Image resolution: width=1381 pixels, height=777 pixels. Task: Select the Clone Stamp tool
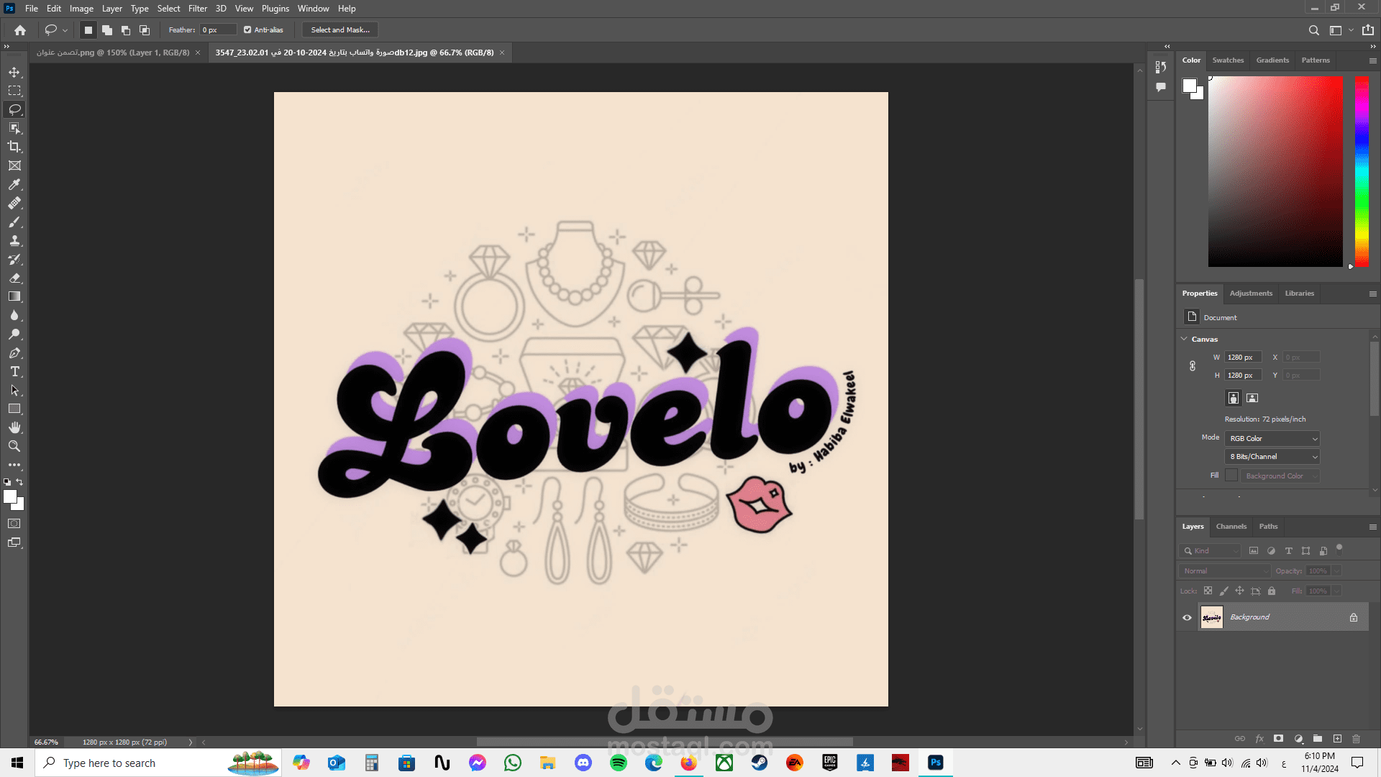tap(14, 240)
